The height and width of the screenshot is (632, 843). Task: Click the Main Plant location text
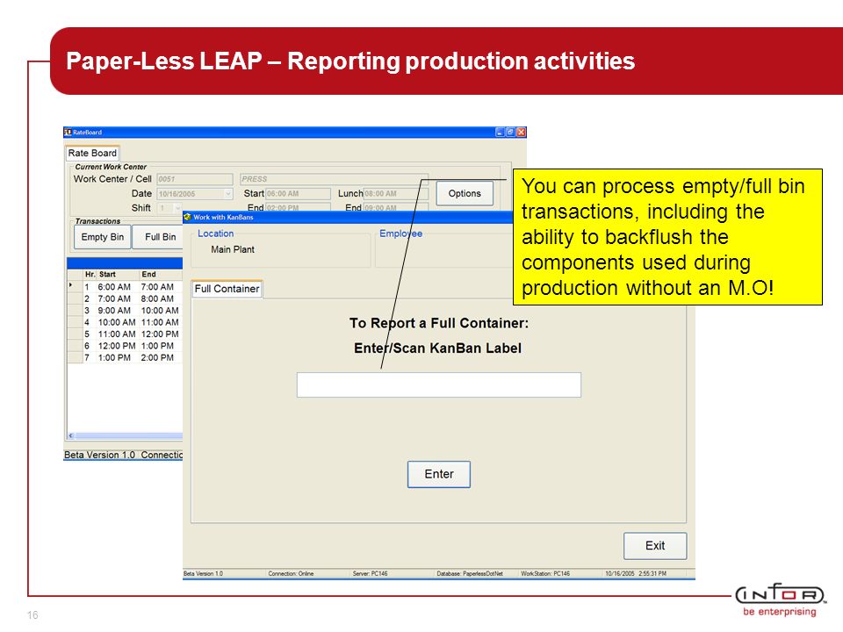[233, 249]
